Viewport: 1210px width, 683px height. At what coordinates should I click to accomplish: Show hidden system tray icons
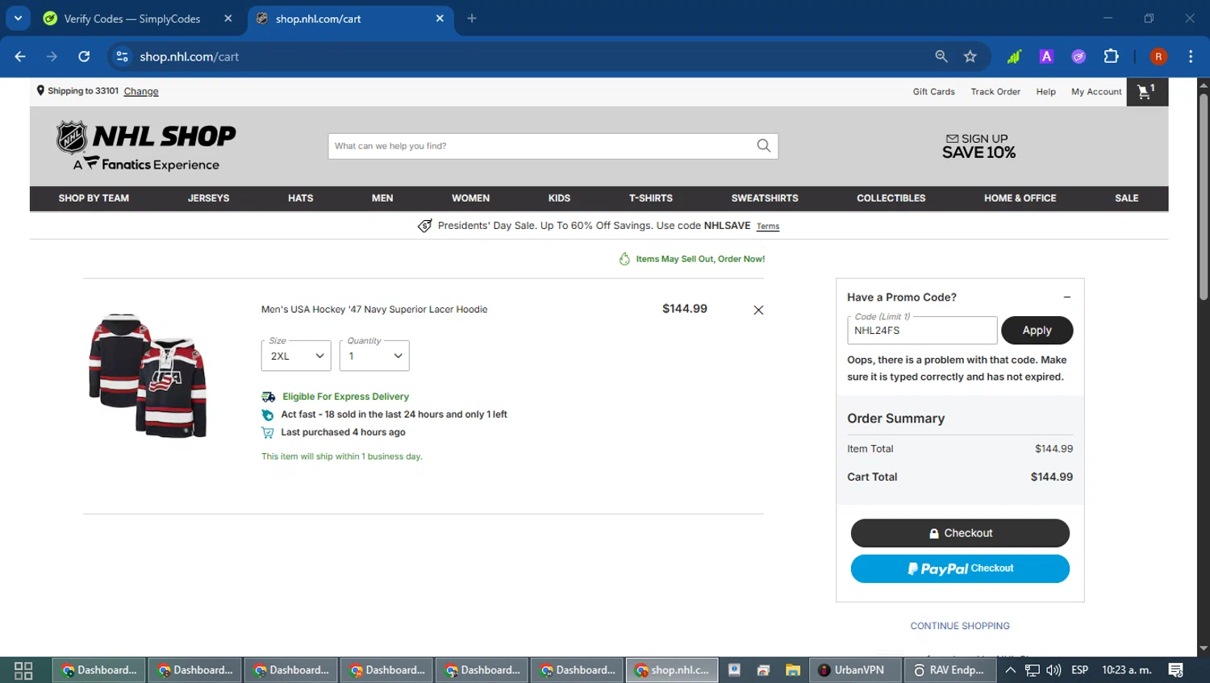pos(1010,670)
